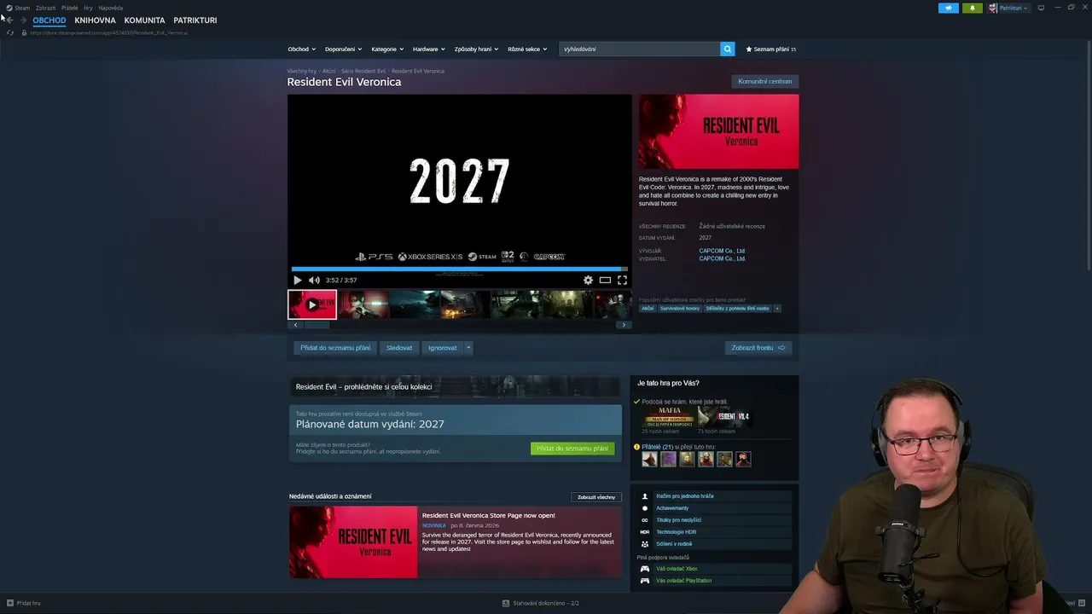This screenshot has height=614, width=1092.
Task: Open the green notifications bell
Action: click(x=973, y=8)
